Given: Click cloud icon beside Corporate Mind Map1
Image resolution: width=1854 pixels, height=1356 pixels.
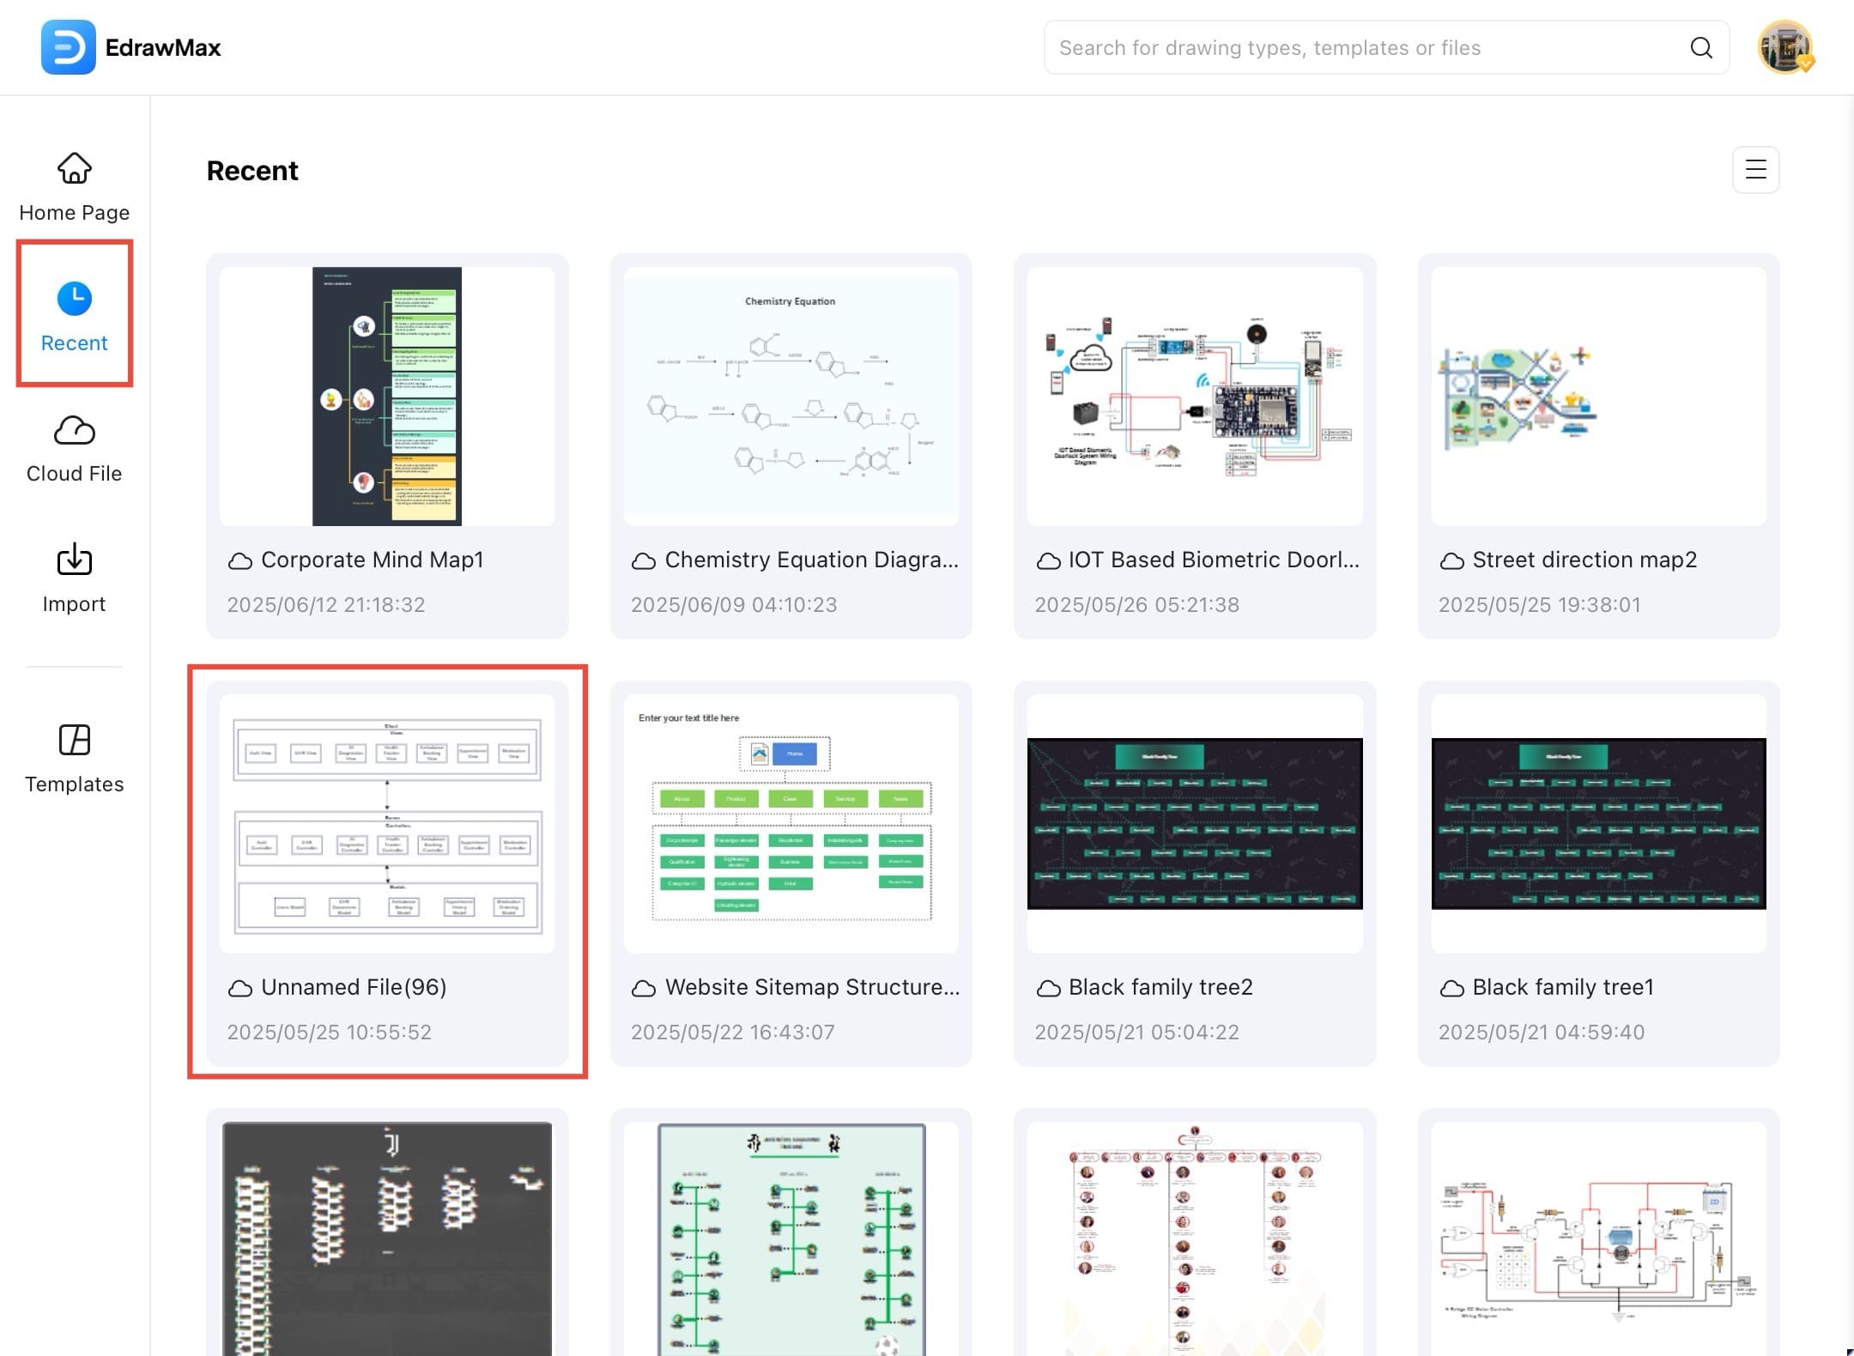Looking at the screenshot, I should (239, 560).
